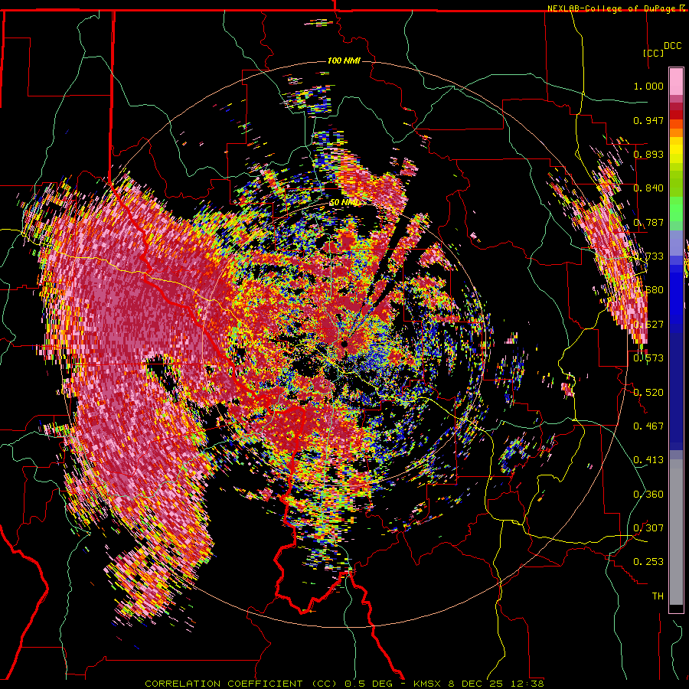The width and height of the screenshot is (689, 689).
Task: Click the NEXLAB-College of DuPage title text
Action: 612,8
